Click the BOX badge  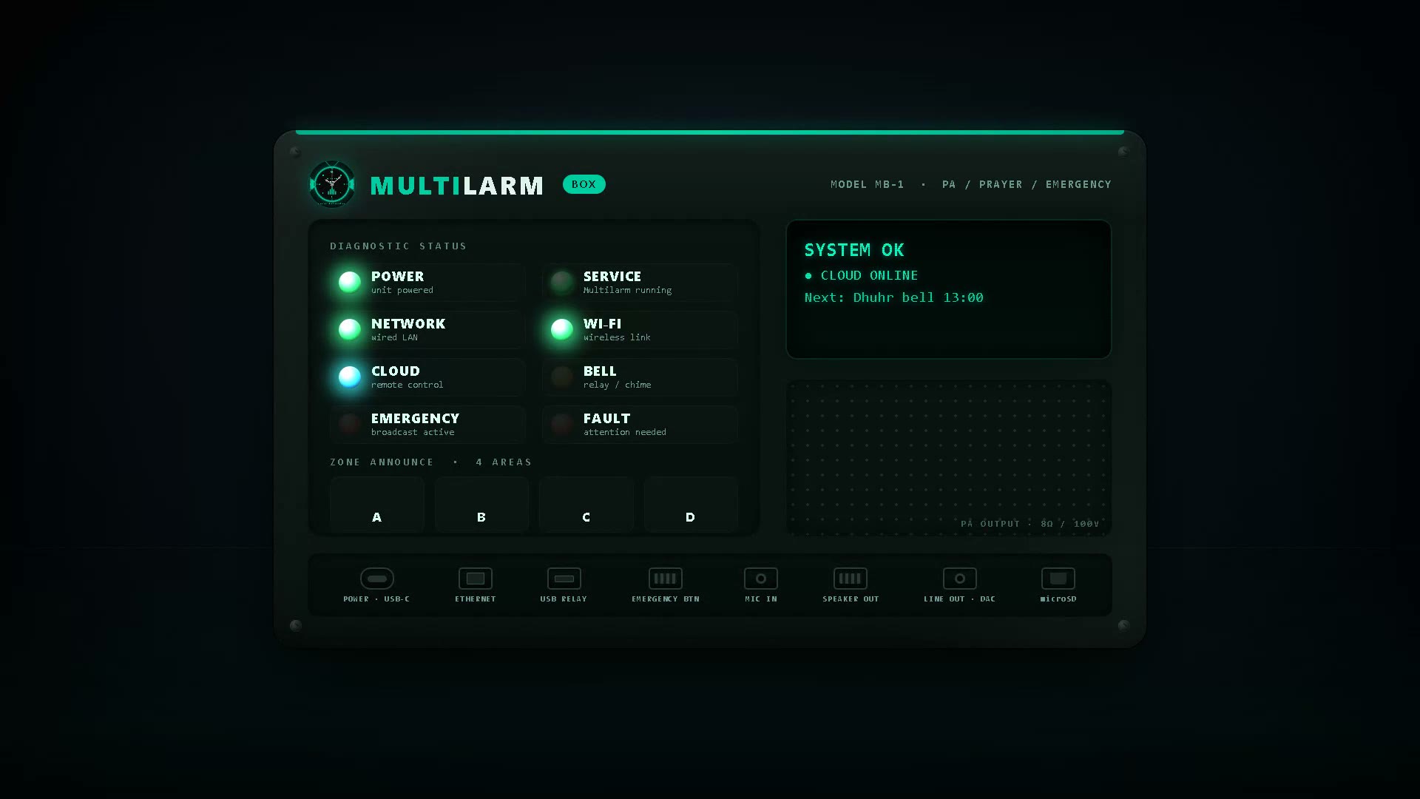click(x=584, y=184)
